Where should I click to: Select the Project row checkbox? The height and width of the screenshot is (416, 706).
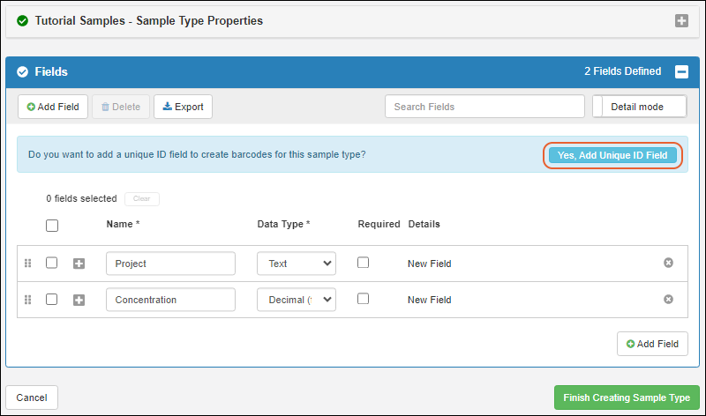(52, 263)
